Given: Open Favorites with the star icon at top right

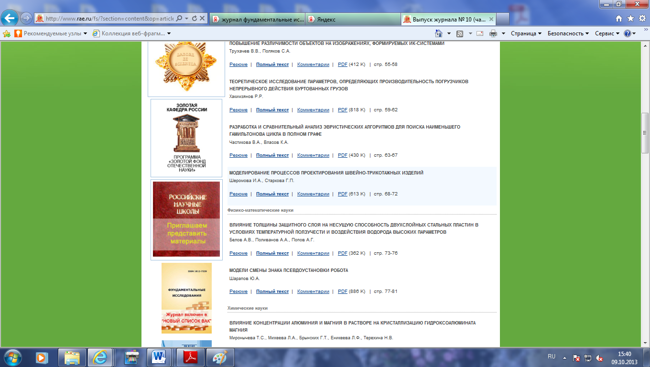Looking at the screenshot, I should coord(630,19).
